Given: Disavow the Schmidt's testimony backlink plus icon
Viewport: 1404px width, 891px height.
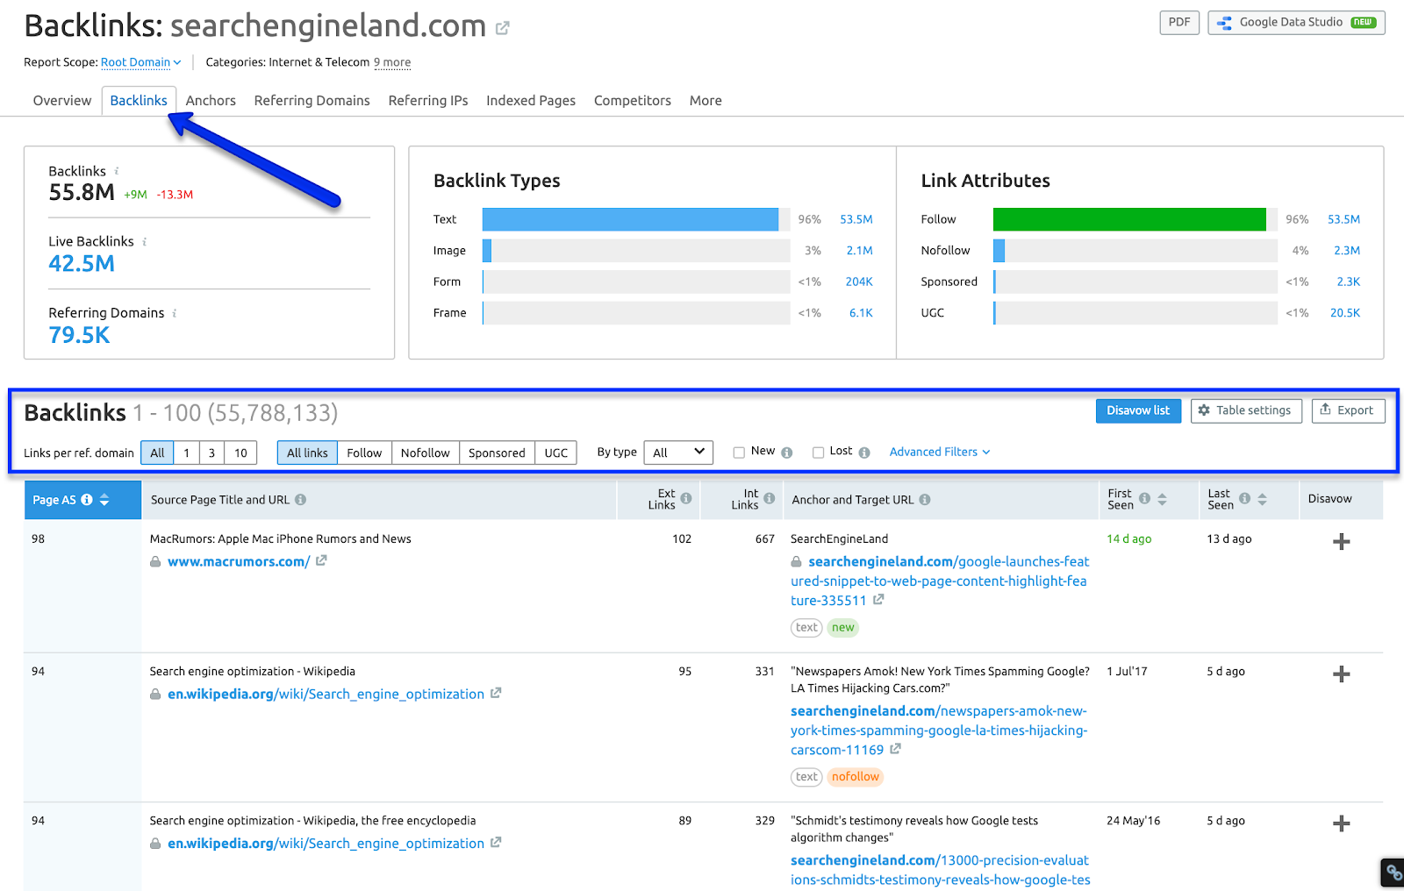Looking at the screenshot, I should [1341, 823].
